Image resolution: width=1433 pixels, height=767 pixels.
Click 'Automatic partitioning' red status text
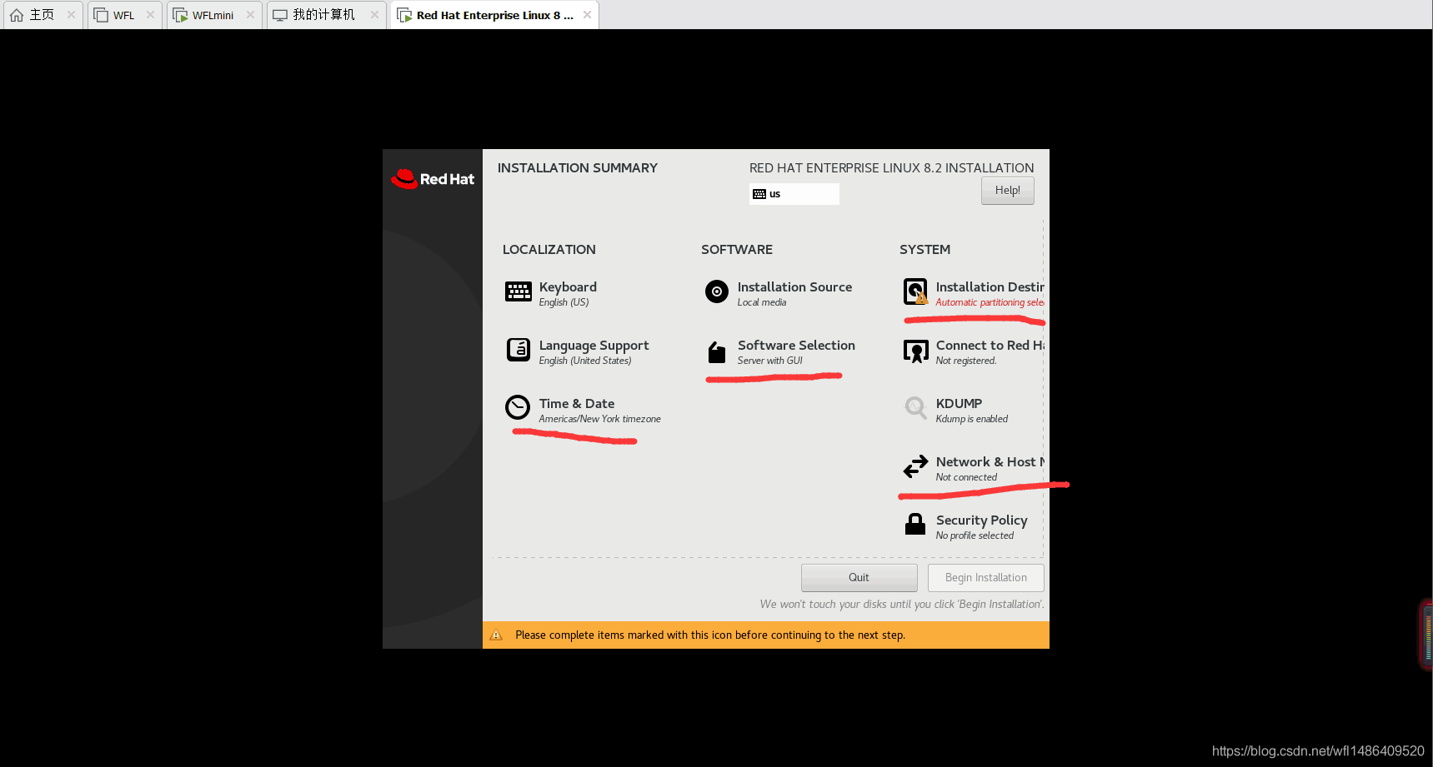(990, 302)
